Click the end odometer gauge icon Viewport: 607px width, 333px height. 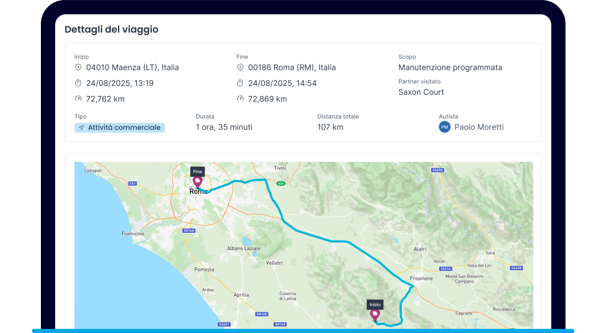pyautogui.click(x=240, y=99)
